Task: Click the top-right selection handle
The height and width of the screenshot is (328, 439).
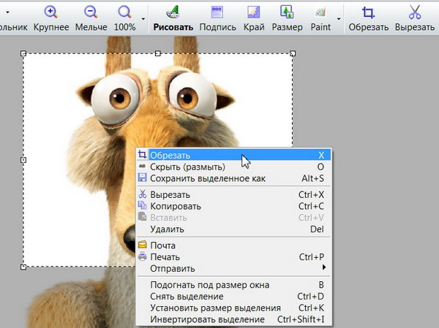Action: 293,53
